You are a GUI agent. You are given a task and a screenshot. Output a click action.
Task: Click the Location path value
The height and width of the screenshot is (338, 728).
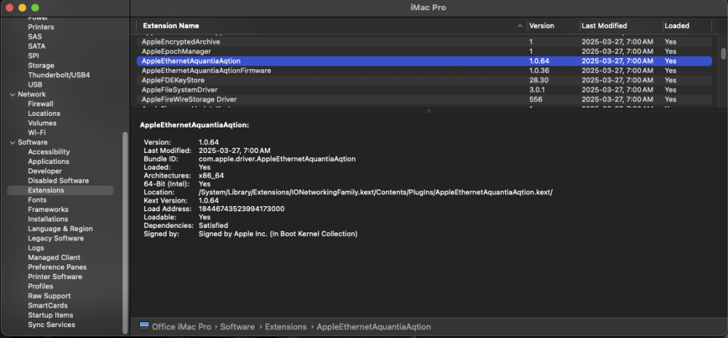[x=376, y=192]
